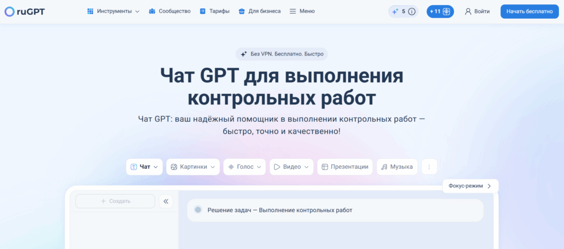Screen dimensions: 564x249
Task: Open the info icon next to 5 credits
Action: click(x=412, y=12)
